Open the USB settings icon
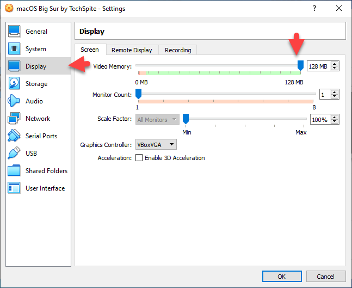The height and width of the screenshot is (288, 352). tap(14, 154)
